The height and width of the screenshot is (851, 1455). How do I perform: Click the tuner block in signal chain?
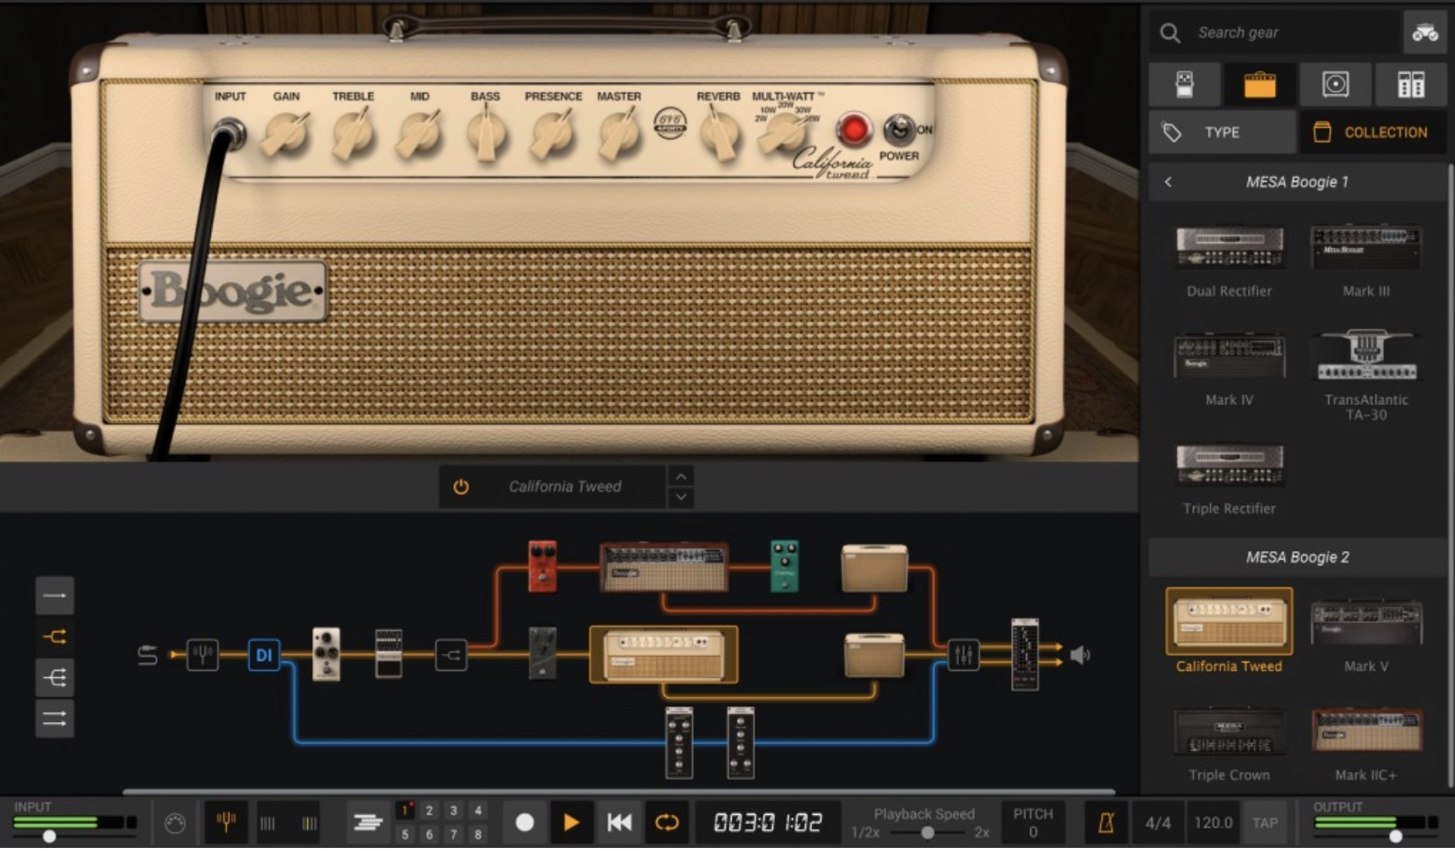(202, 655)
